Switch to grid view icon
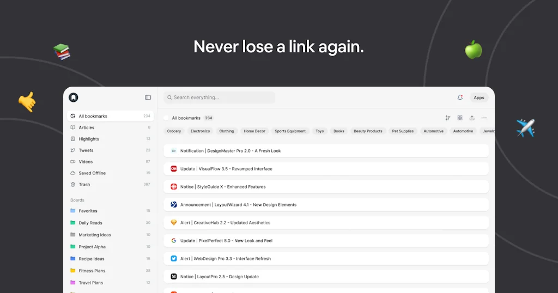The height and width of the screenshot is (293, 558). coord(460,118)
